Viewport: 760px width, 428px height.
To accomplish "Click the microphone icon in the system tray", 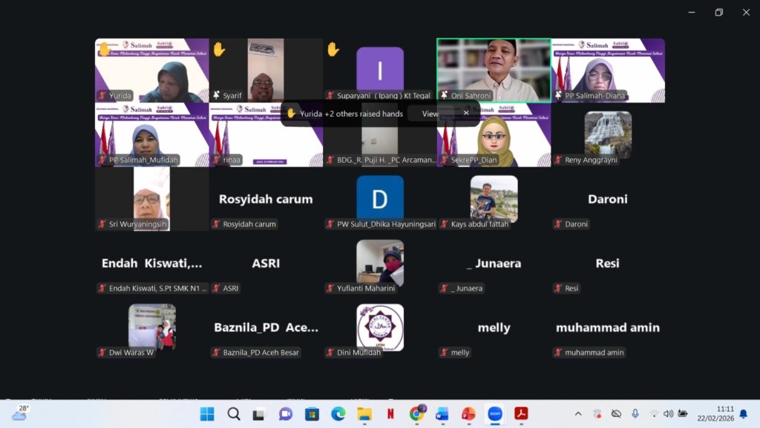I will click(635, 414).
